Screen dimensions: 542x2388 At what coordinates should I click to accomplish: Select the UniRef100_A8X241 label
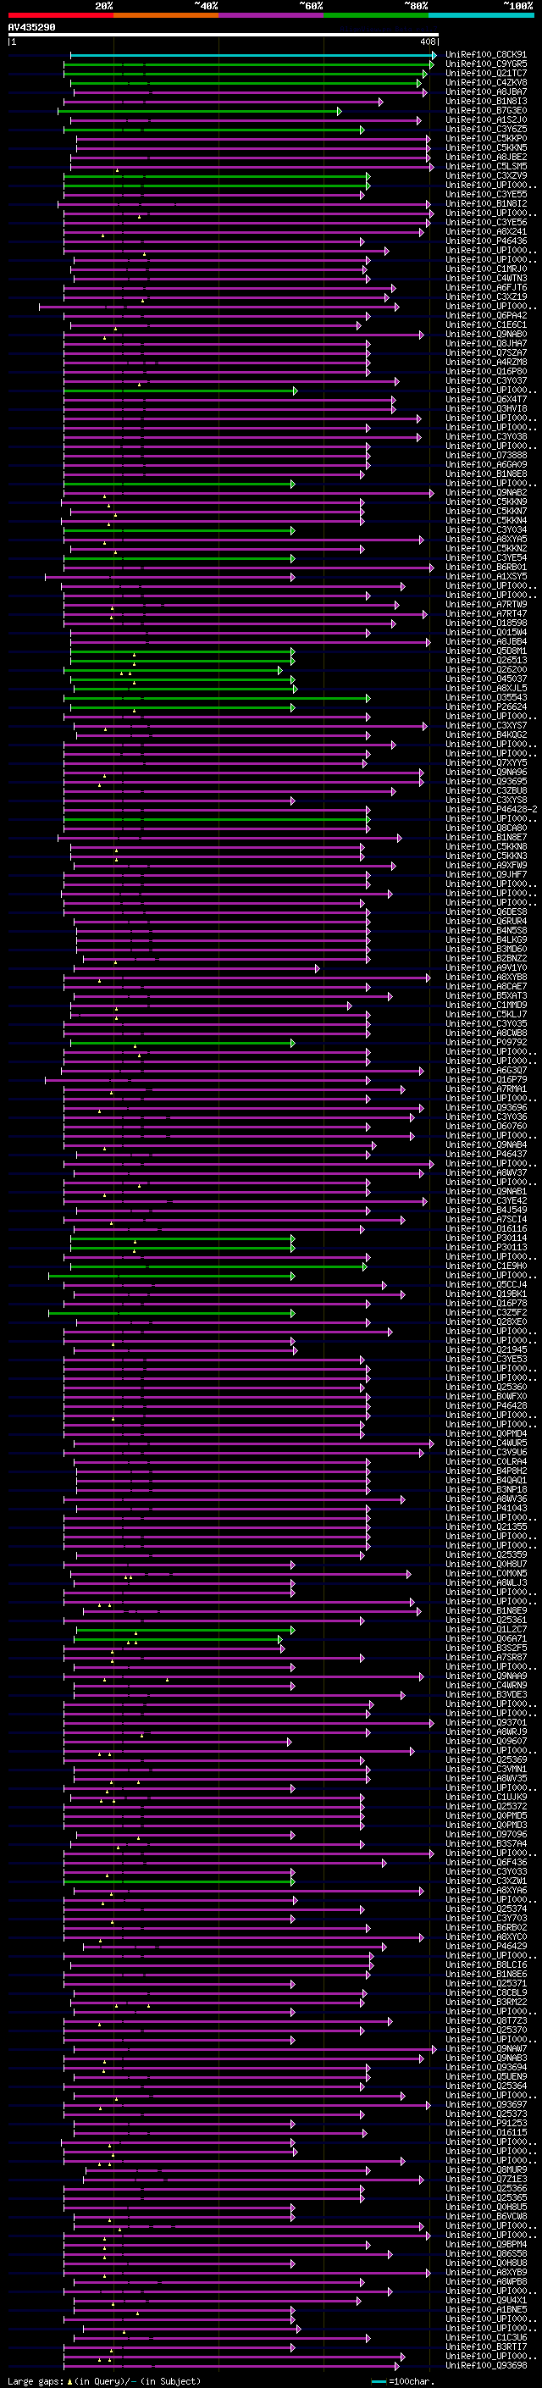[x=486, y=232]
